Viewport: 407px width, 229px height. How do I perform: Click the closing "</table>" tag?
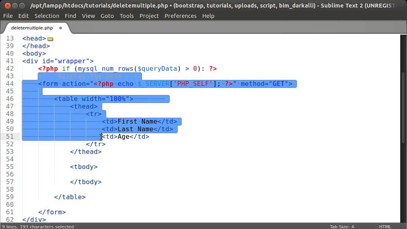click(70, 197)
